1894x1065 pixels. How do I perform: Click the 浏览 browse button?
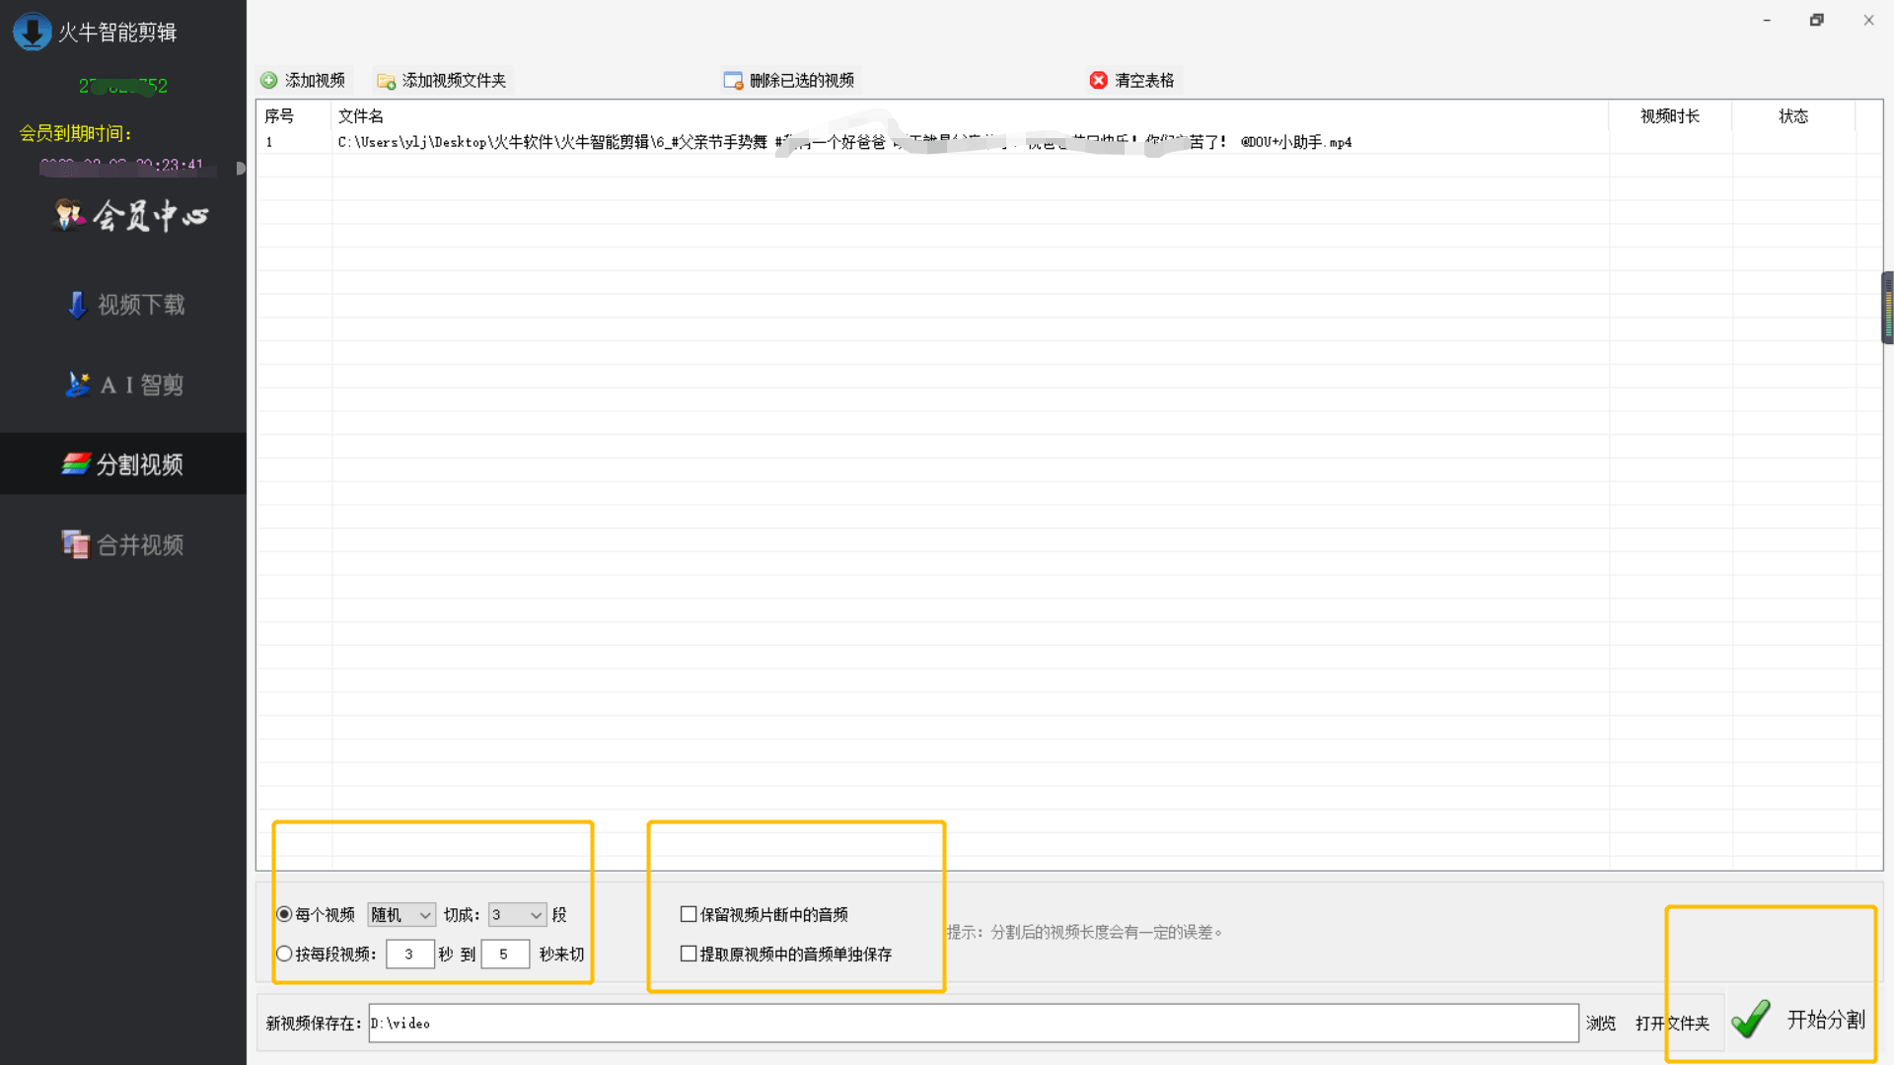coord(1600,1024)
